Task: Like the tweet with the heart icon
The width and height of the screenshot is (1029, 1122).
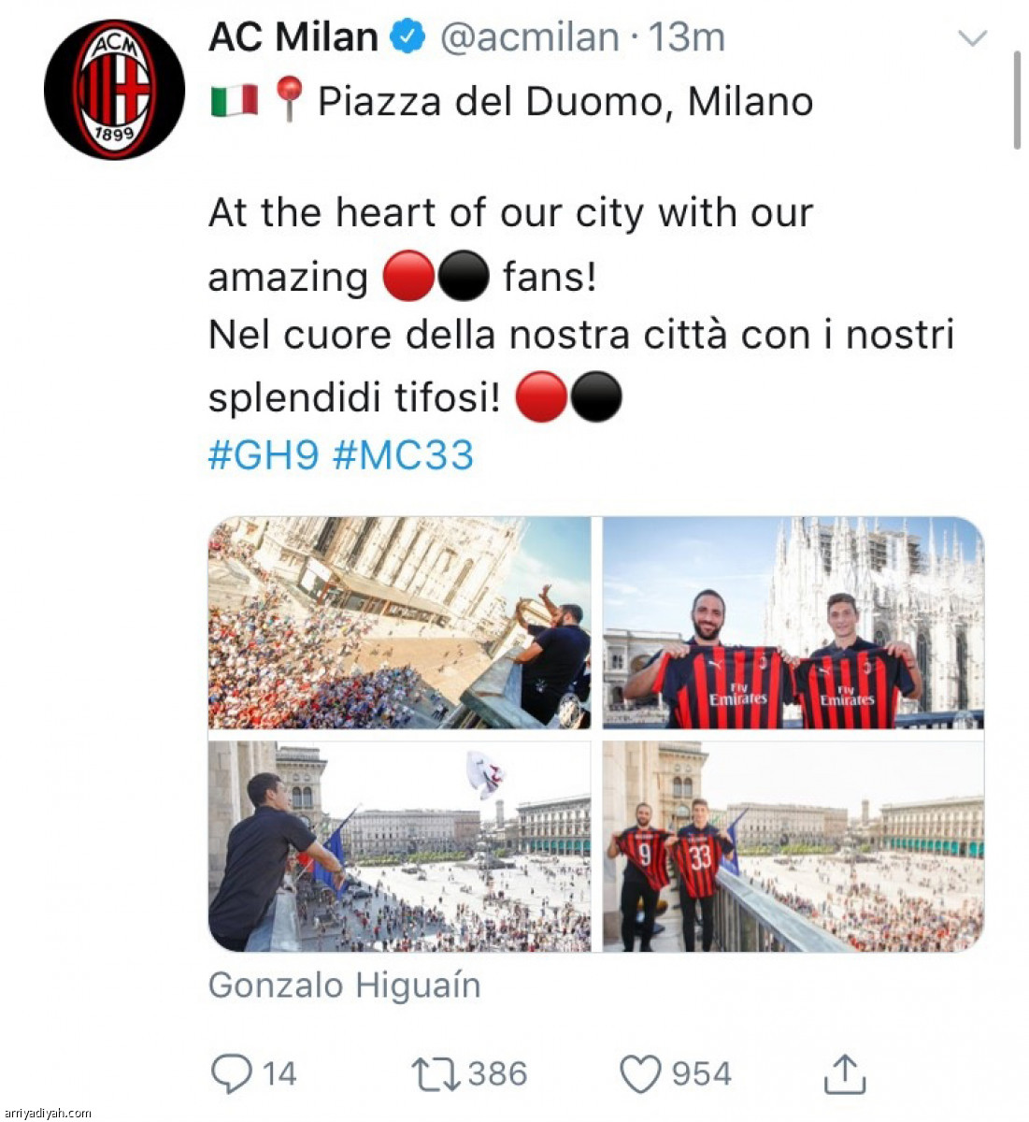Action: (641, 1074)
